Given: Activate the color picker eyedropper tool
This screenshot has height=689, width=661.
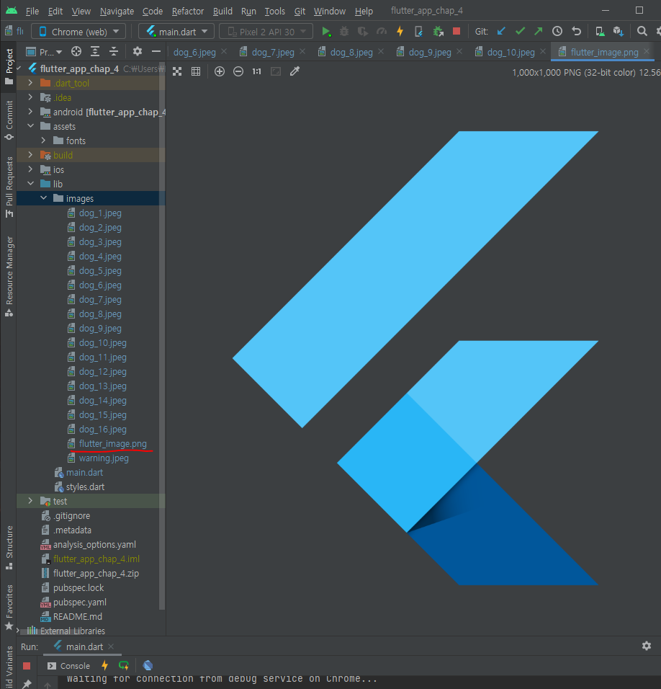Looking at the screenshot, I should point(294,71).
